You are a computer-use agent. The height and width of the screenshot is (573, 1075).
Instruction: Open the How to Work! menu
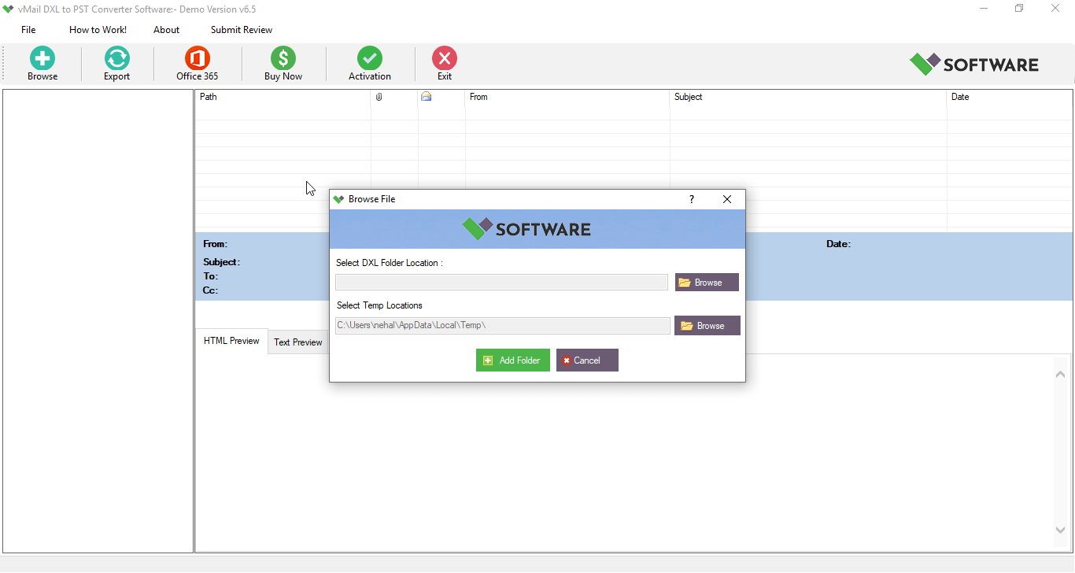click(98, 30)
